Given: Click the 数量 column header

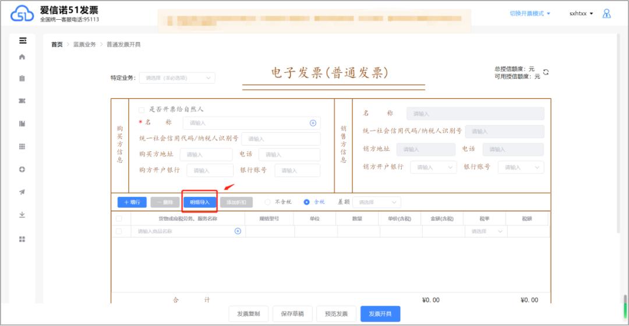Looking at the screenshot, I should click(358, 218).
